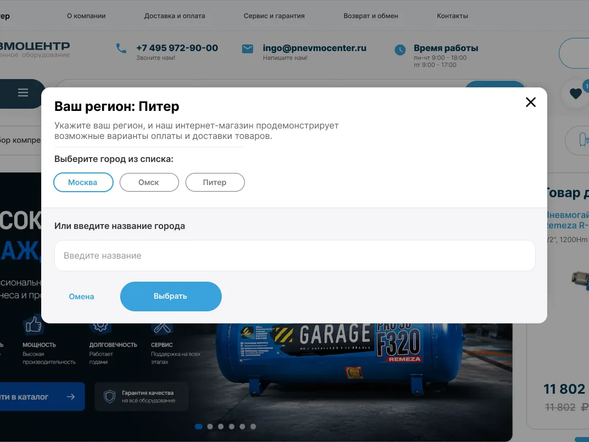Go to second banner slide dot
The height and width of the screenshot is (442, 589).
(x=210, y=427)
